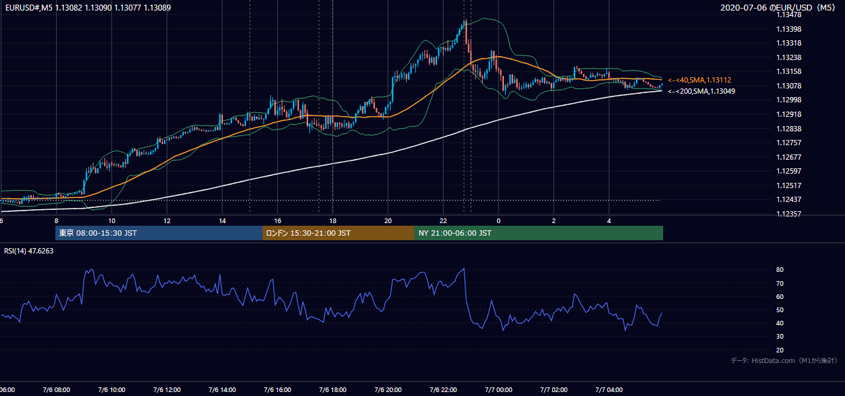Image resolution: width=845 pixels, height=396 pixels.
Task: Click price axis value 1.12918
Action: 789,114
